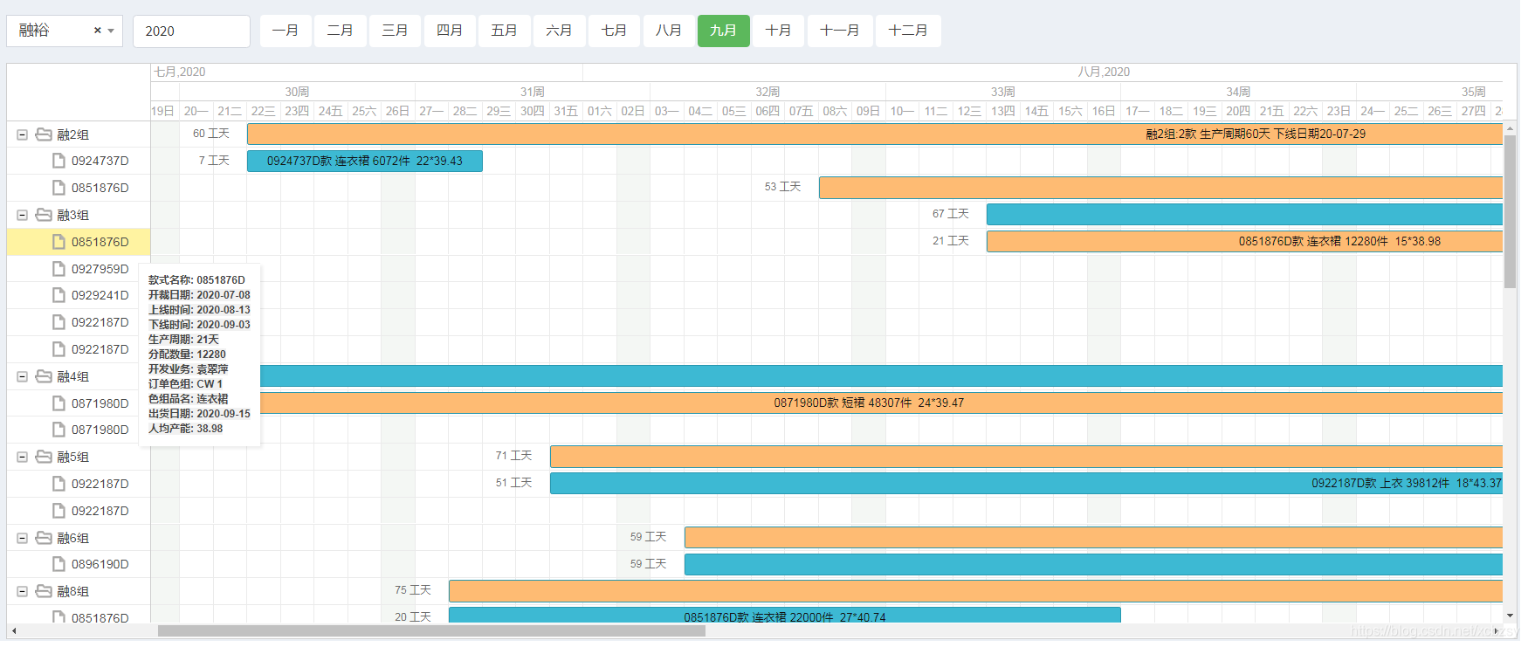Open the 融裕 factory dropdown arrow
1528x647 pixels.
point(111,31)
